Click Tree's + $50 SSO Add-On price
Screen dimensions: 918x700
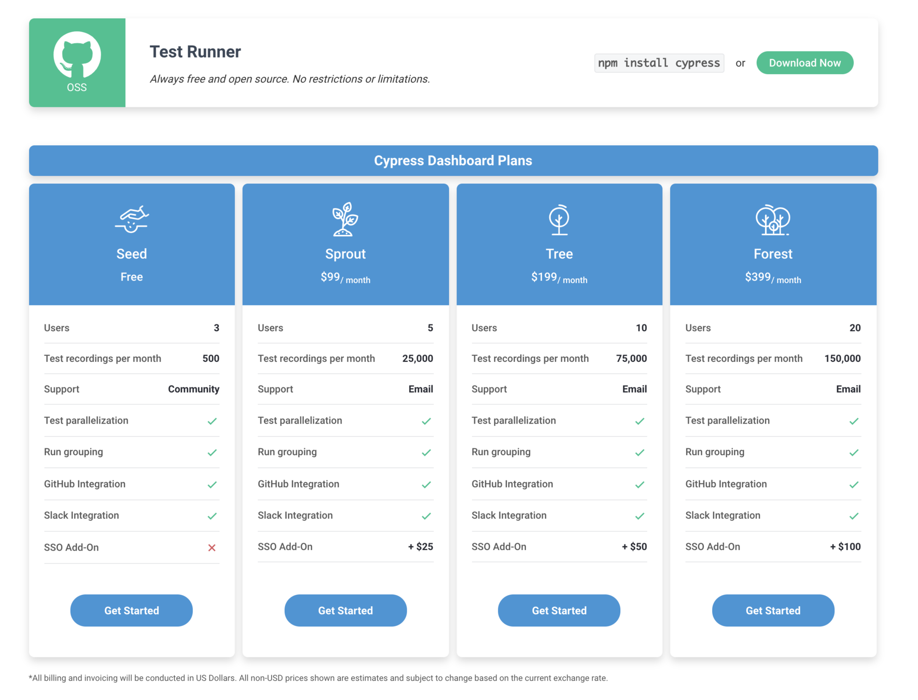(x=634, y=547)
